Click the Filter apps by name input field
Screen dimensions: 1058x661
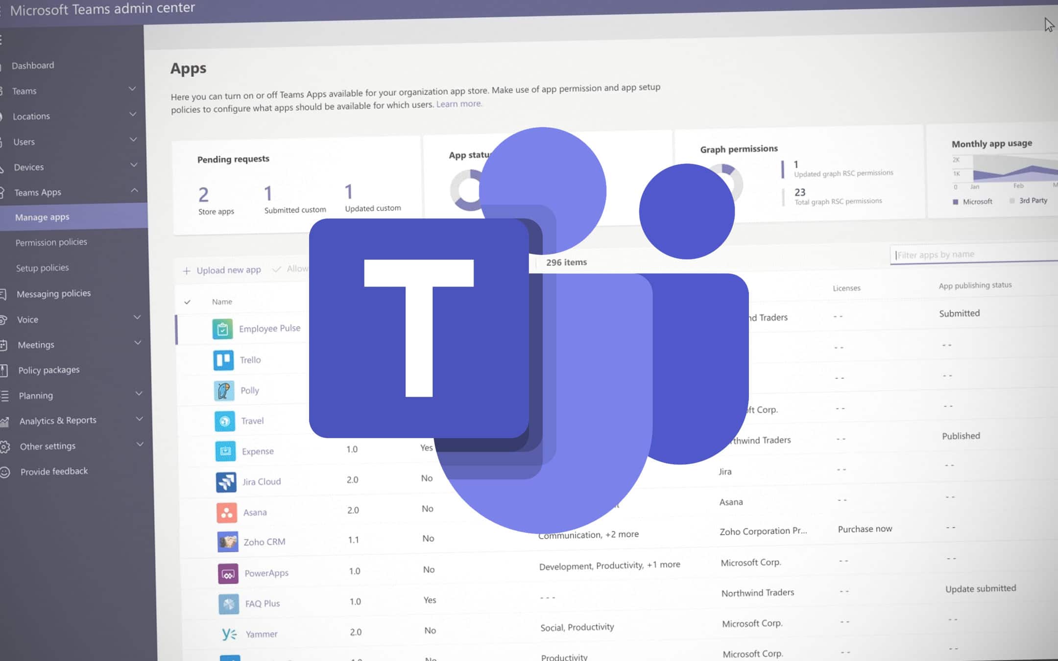click(974, 254)
